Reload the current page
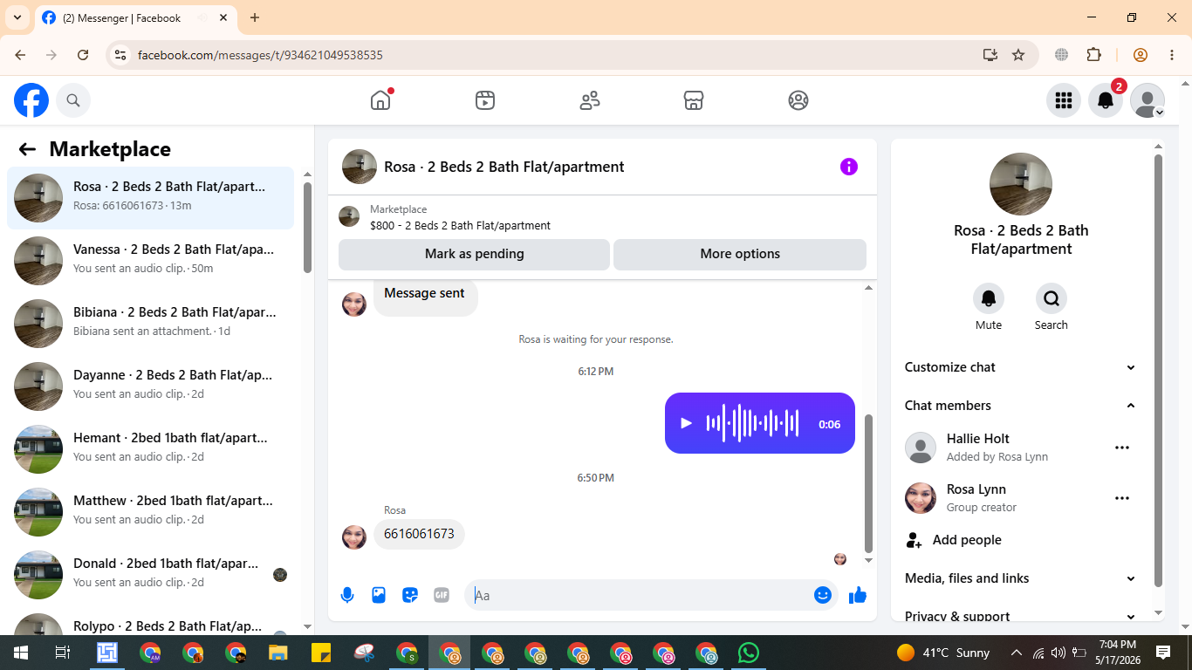This screenshot has width=1192, height=670. [x=83, y=55]
